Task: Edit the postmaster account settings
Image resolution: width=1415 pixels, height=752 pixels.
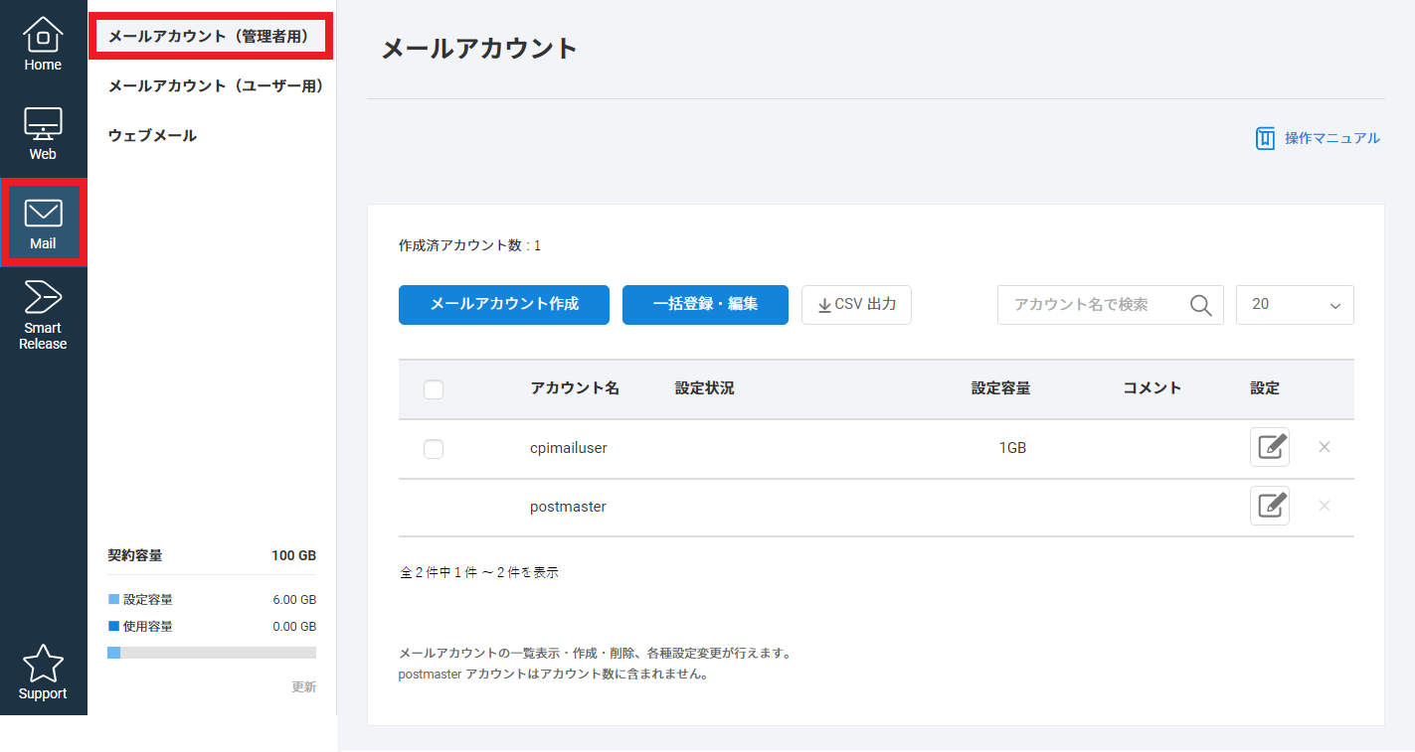Action: [1269, 506]
